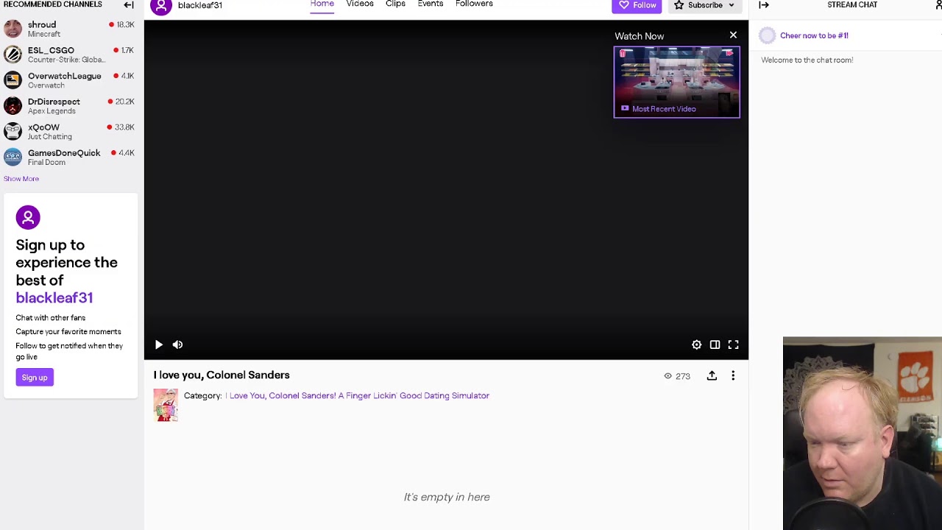Click Cheer now to be #1 link

(814, 35)
